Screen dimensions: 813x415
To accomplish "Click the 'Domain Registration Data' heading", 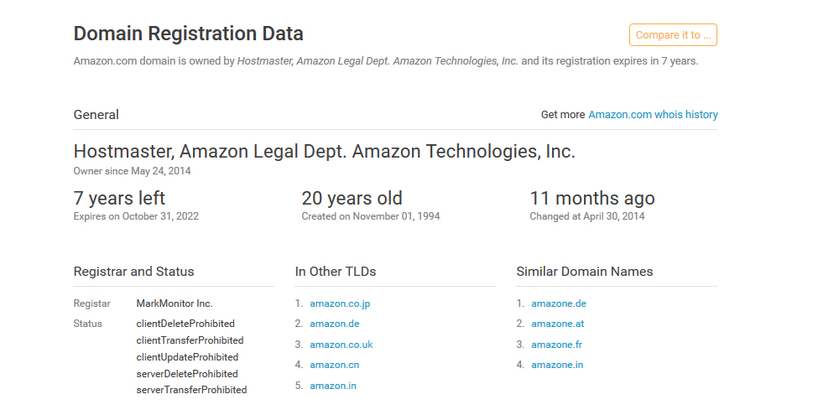I will [189, 34].
